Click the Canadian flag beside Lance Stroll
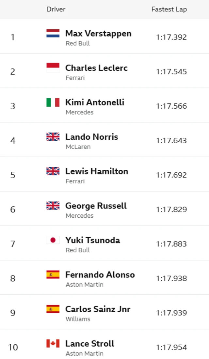 pos(53,343)
